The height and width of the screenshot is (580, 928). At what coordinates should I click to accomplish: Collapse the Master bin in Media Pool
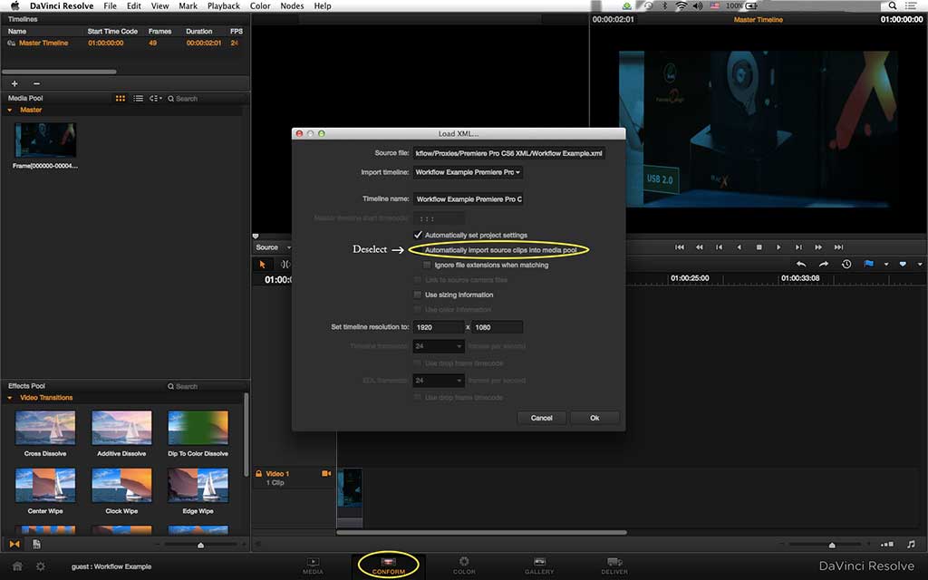(10, 111)
